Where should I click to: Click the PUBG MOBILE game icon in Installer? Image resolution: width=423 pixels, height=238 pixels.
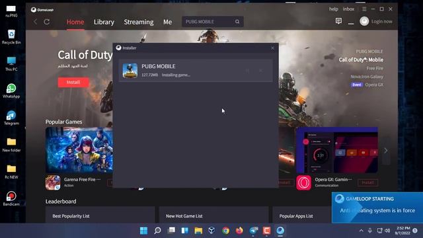pyautogui.click(x=130, y=71)
